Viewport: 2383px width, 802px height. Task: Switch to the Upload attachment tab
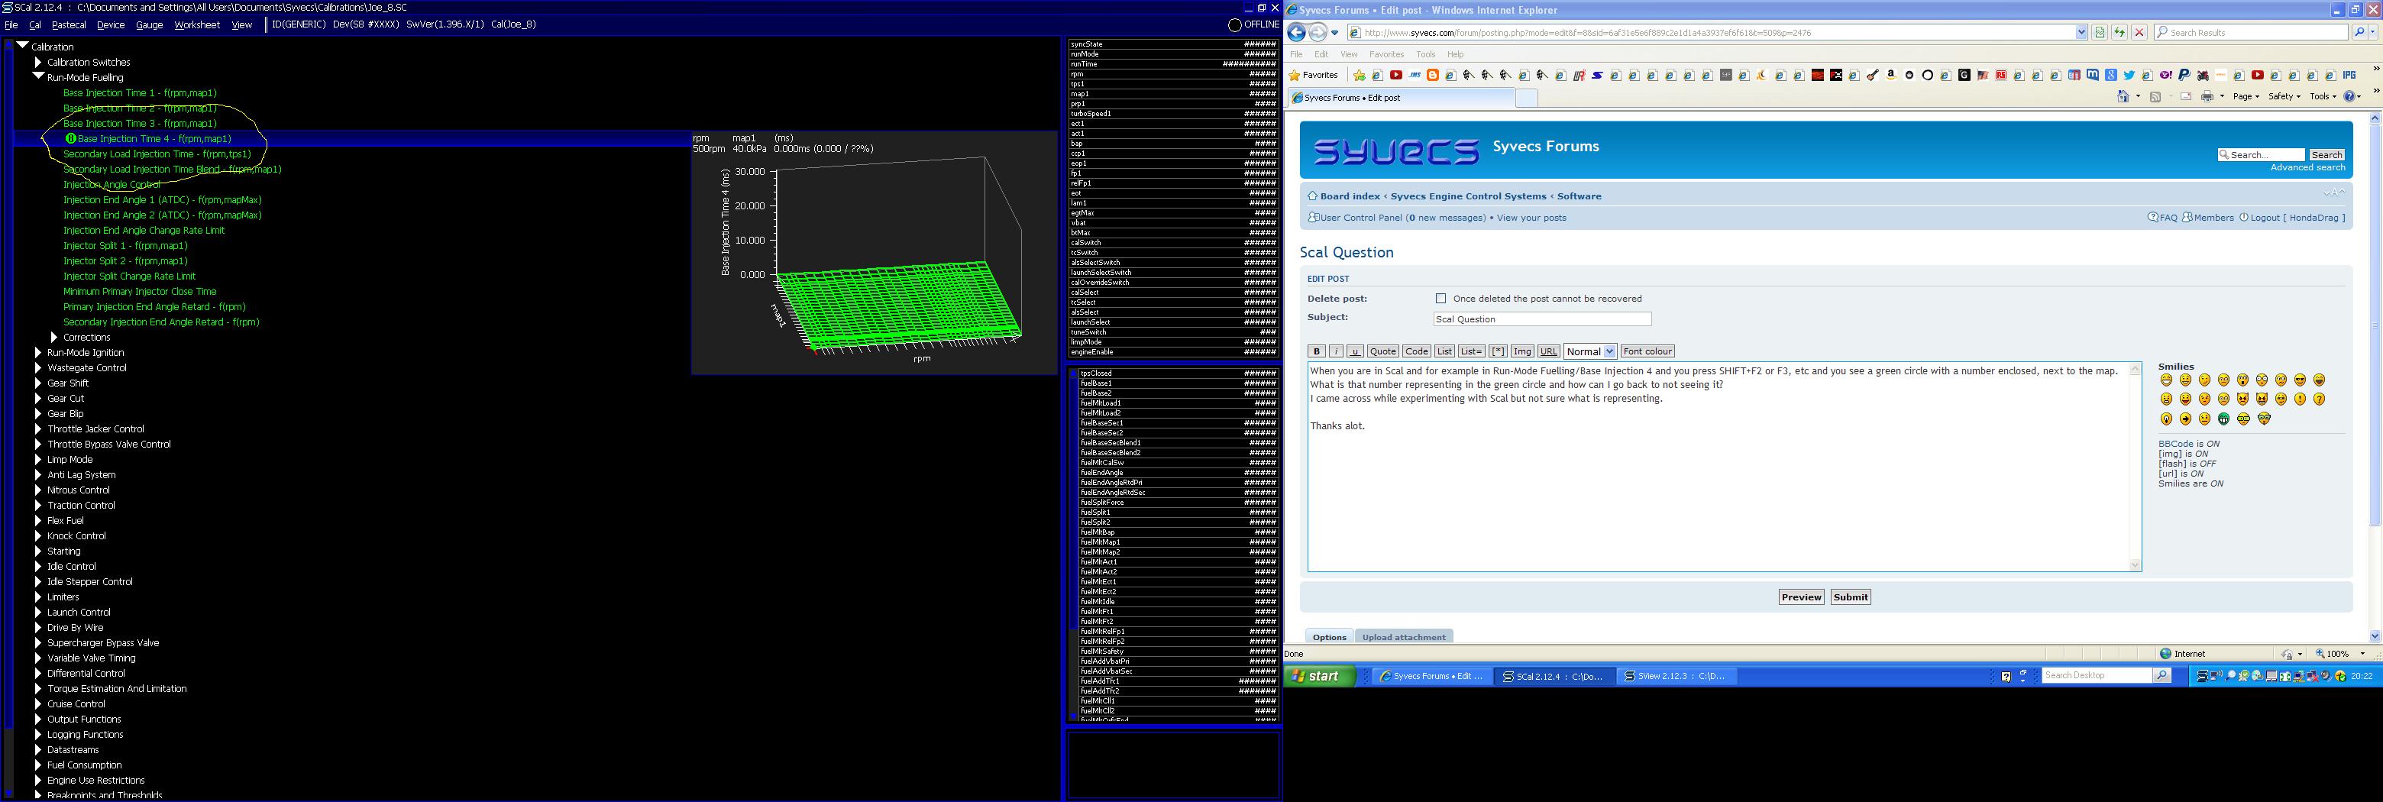pyautogui.click(x=1403, y=636)
